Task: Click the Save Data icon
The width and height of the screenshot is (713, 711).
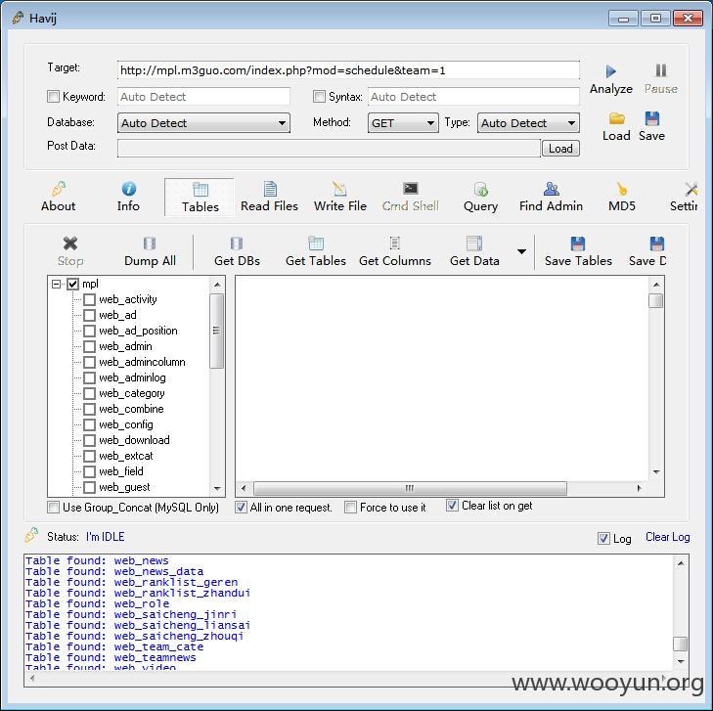Action: coord(656,244)
